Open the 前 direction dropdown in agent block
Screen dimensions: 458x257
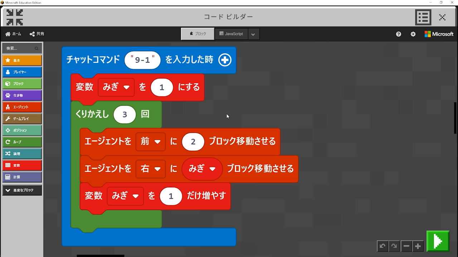coord(150,141)
